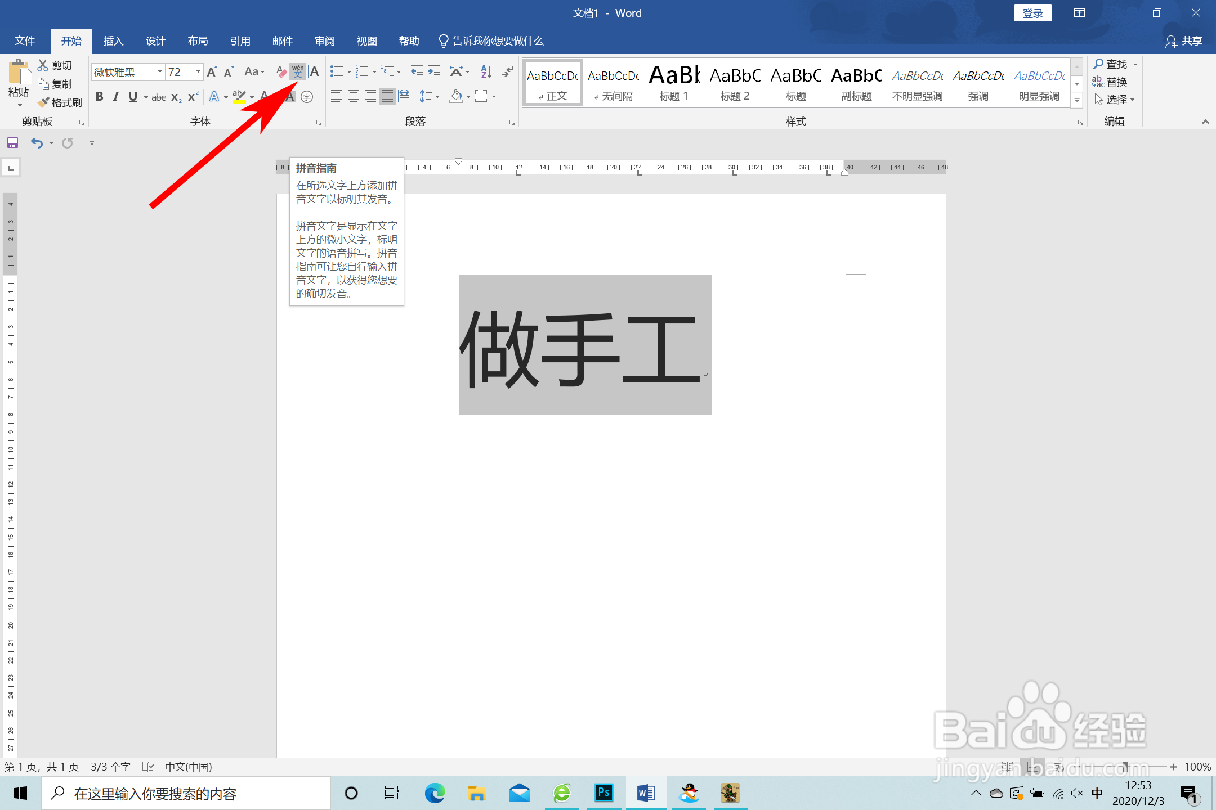Screen dimensions: 1216x810
Task: Toggle Bold formatting
Action: point(100,97)
